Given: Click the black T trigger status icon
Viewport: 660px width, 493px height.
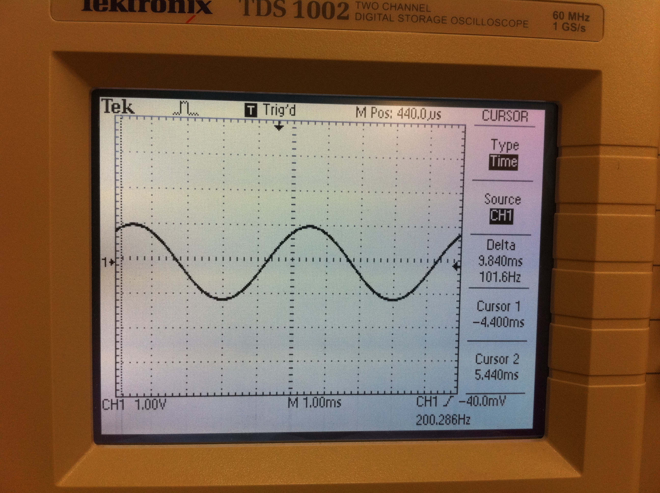Looking at the screenshot, I should click(251, 111).
